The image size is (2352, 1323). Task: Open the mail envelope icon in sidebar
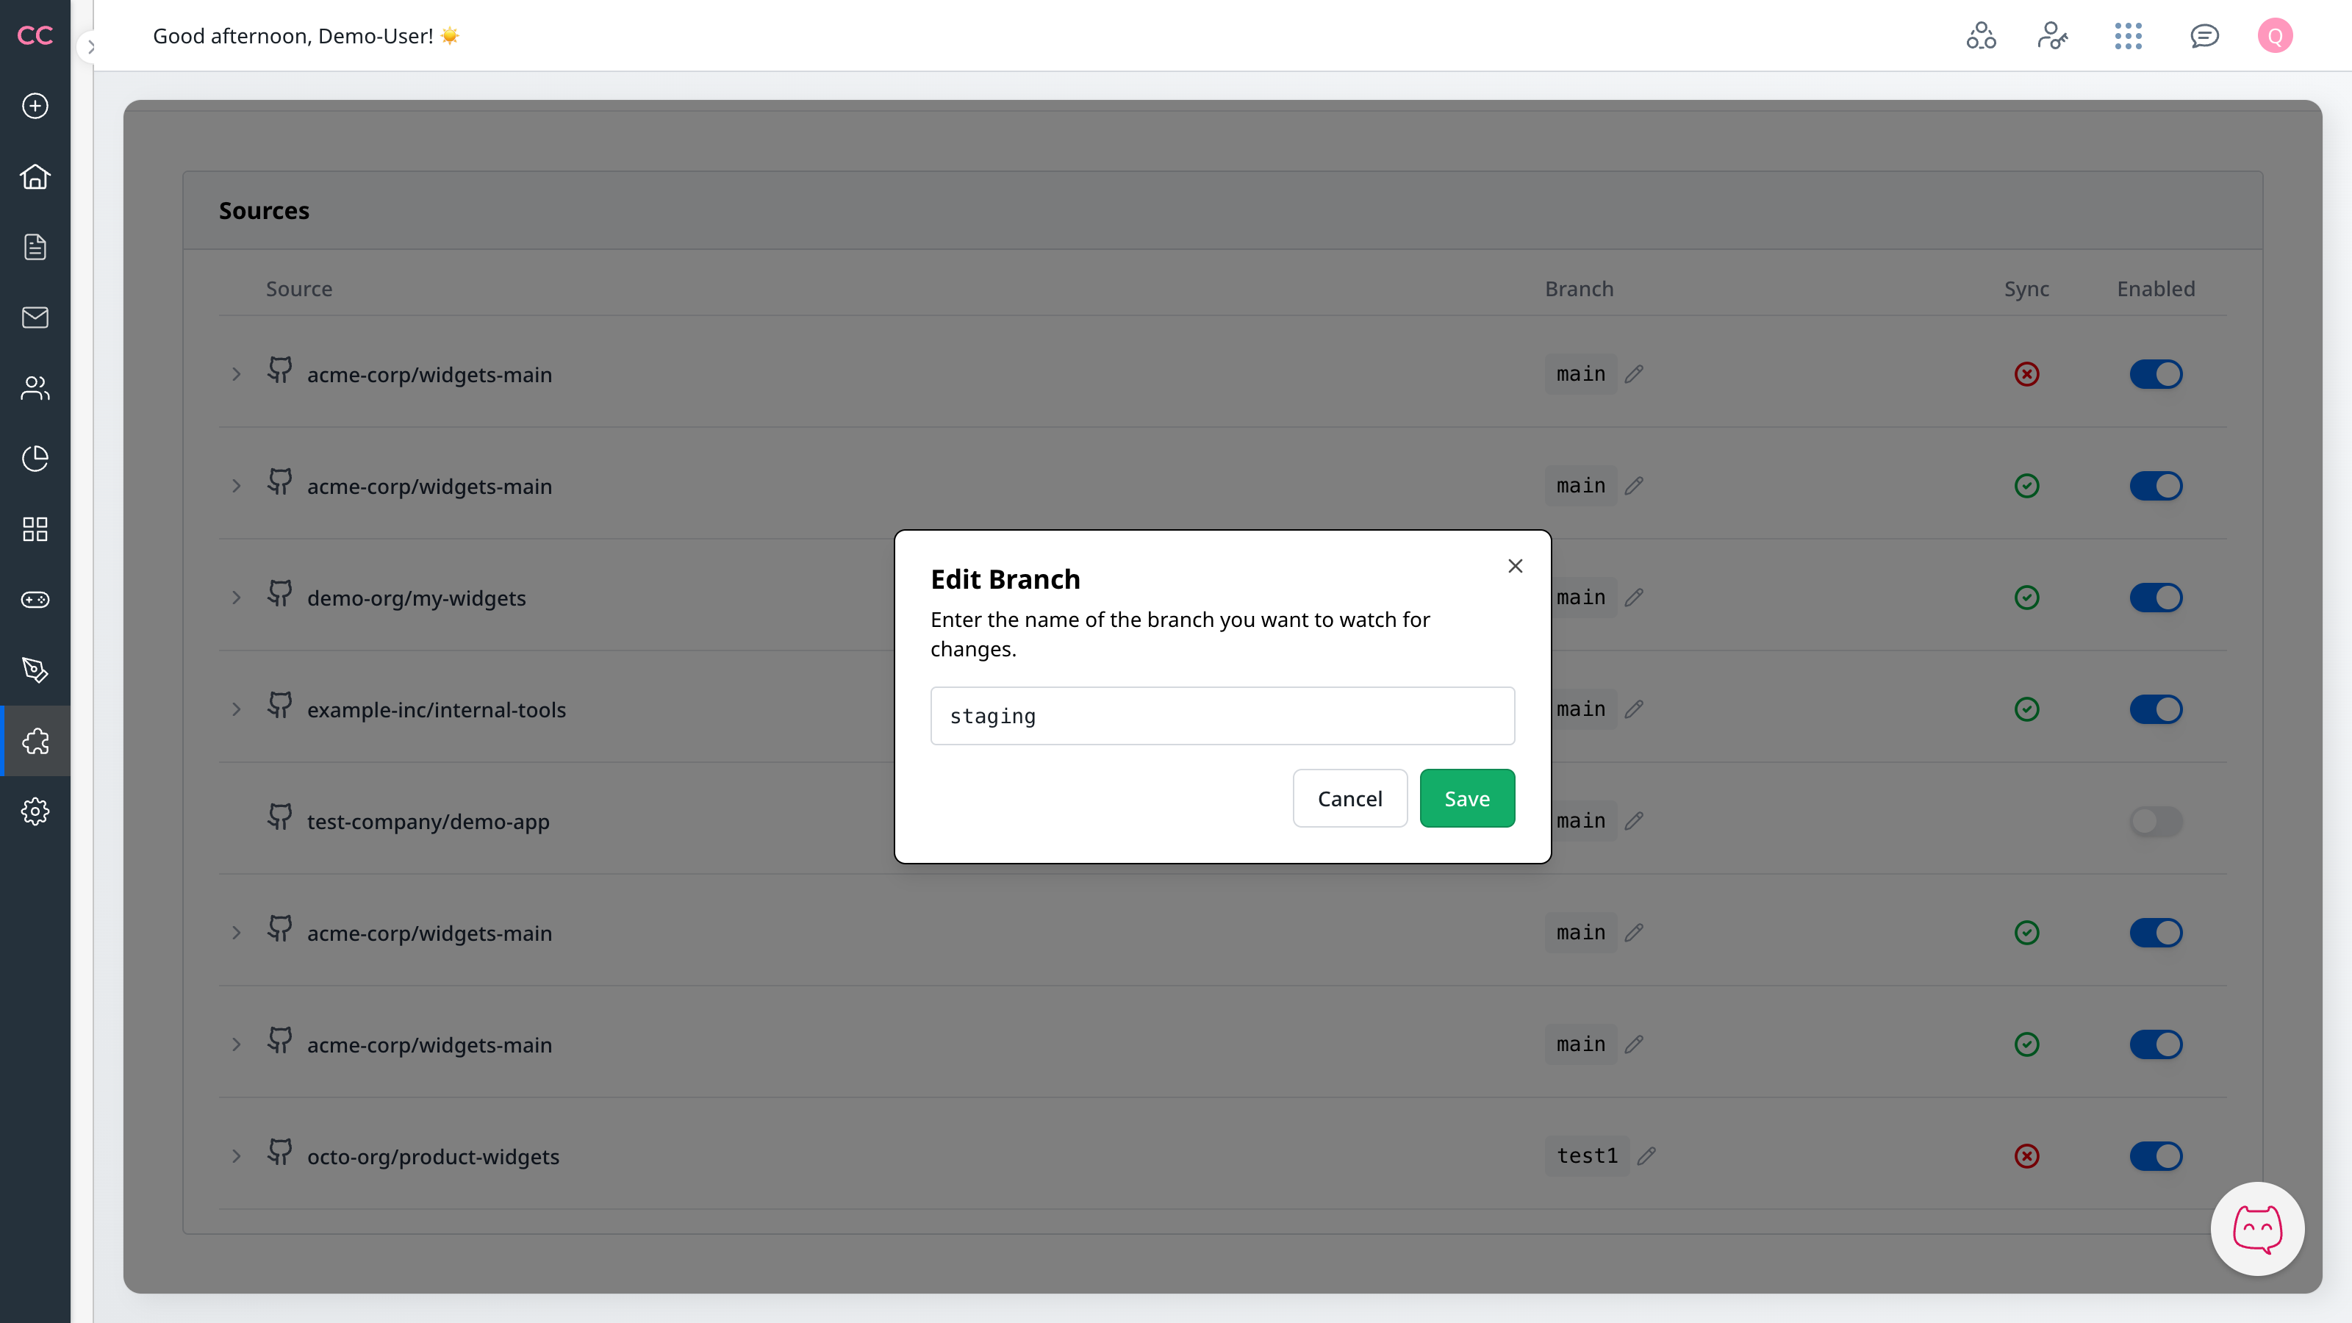point(35,318)
